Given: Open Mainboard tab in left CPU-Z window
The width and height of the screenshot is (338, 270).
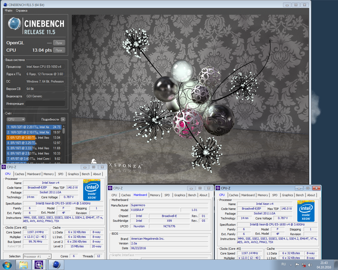Looking at the screenshot, I should click(34, 174).
